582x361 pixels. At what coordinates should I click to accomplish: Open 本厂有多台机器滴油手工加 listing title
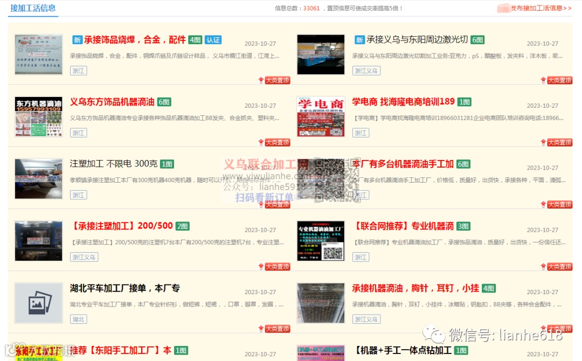403,164
